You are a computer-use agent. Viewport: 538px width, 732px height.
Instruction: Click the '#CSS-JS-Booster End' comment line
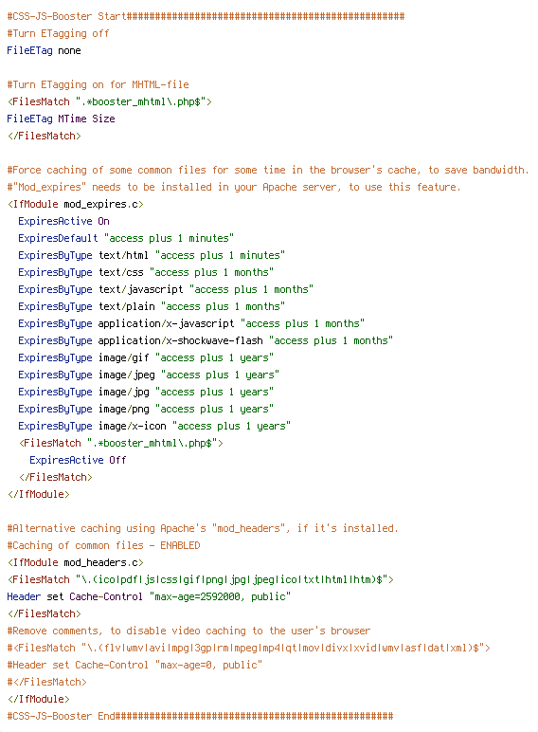click(200, 716)
